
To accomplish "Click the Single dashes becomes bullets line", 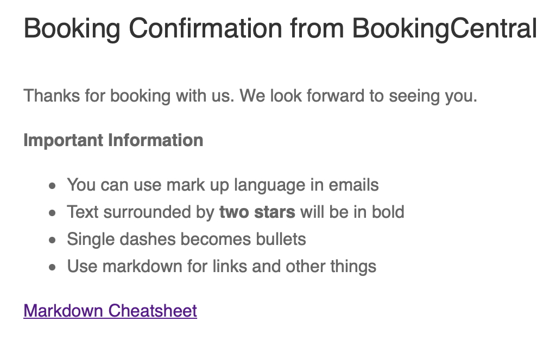I will pyautogui.click(x=187, y=240).
